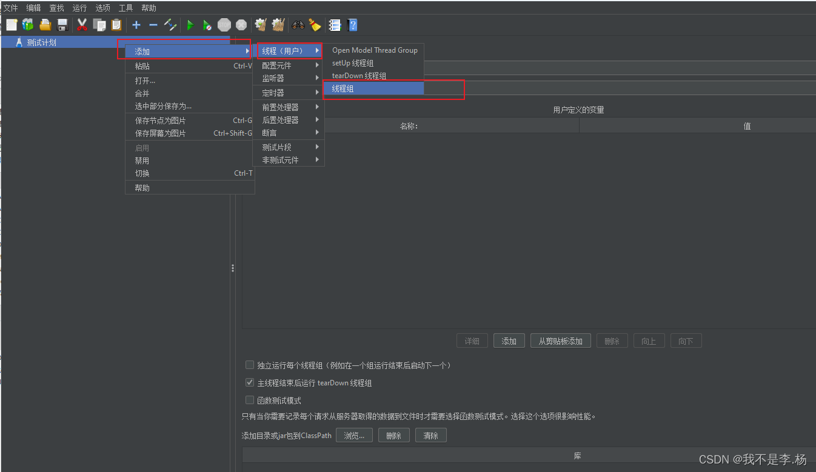Select 切换 in the context menu
Viewport: 816px width, 472px height.
click(190, 173)
